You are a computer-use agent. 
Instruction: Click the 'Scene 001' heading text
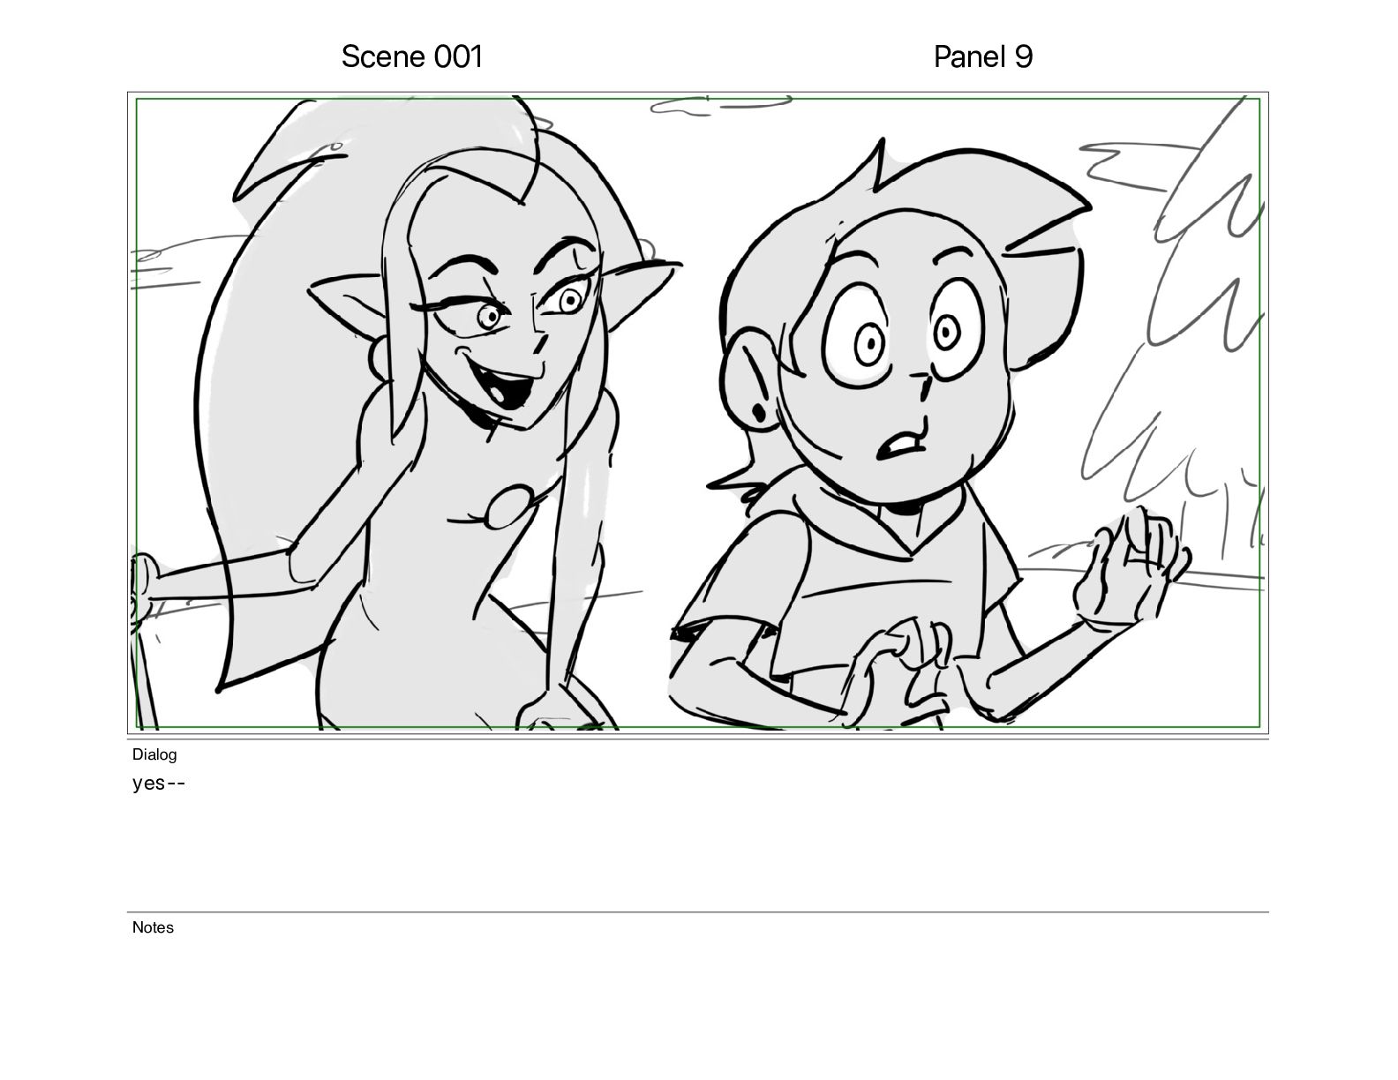(412, 56)
